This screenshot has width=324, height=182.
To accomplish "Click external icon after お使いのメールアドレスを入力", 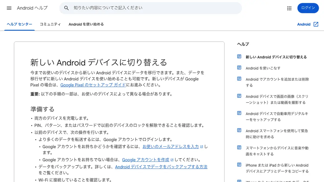I will click(x=201, y=147).
